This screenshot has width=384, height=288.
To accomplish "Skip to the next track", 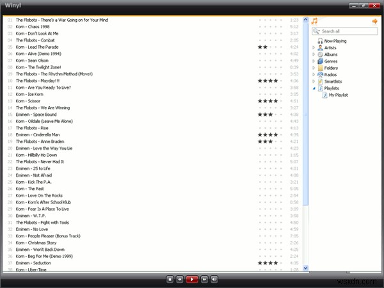I will (x=204, y=279).
